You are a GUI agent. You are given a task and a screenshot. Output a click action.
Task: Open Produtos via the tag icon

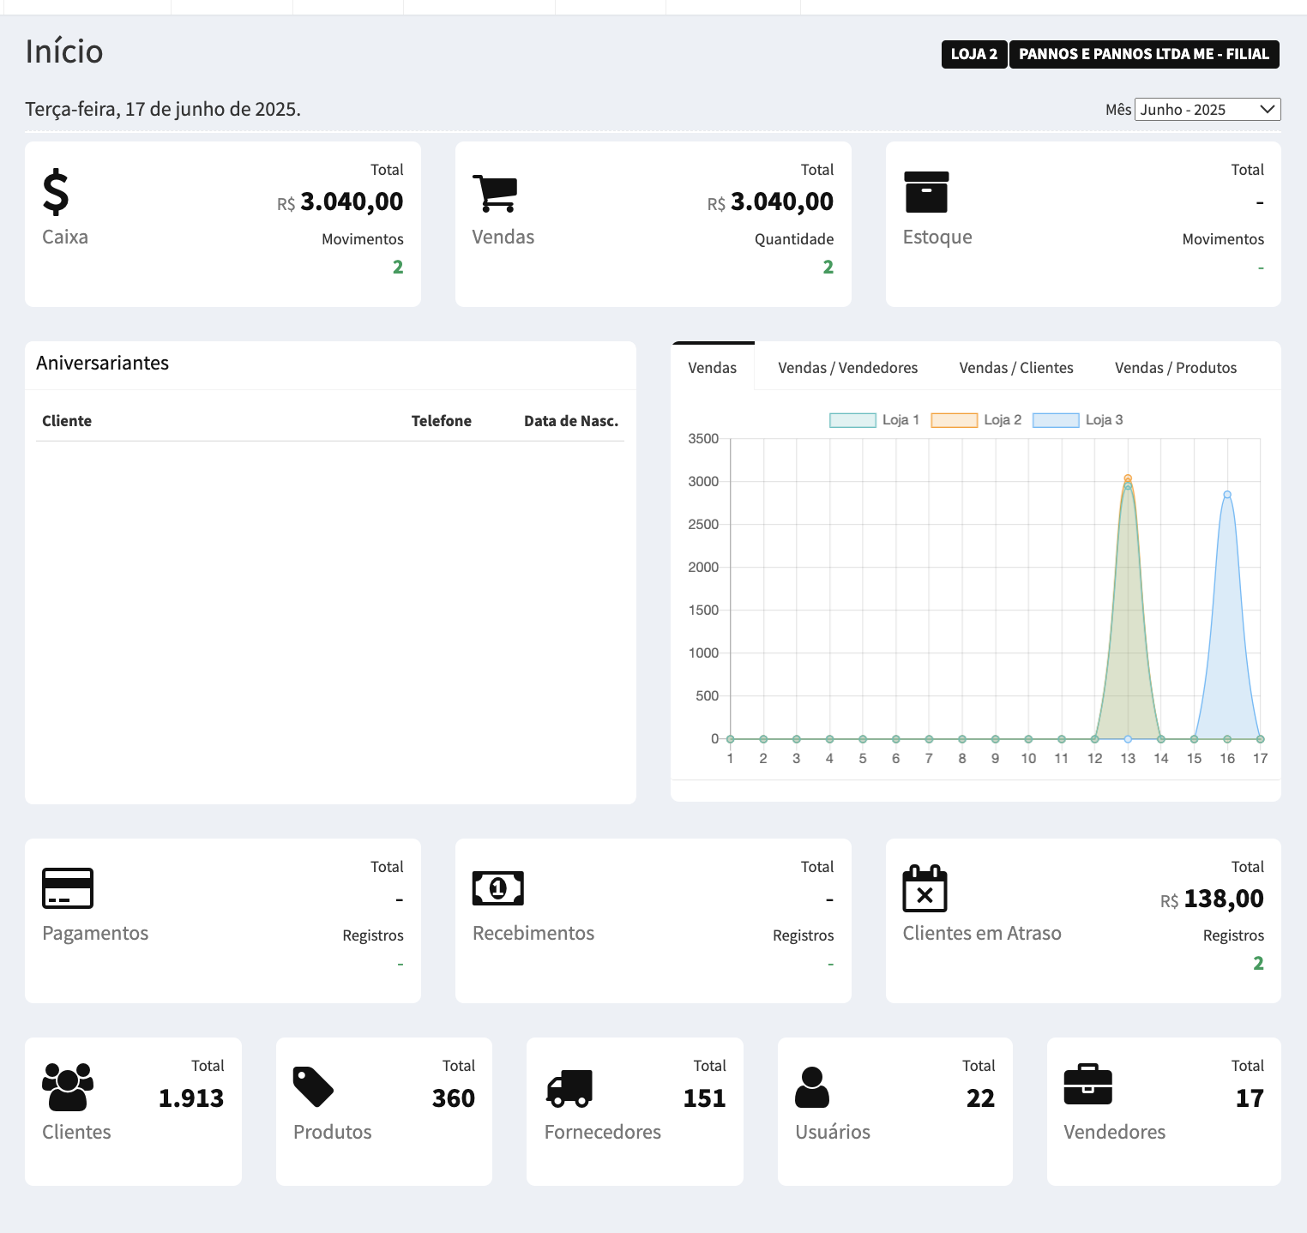click(313, 1087)
